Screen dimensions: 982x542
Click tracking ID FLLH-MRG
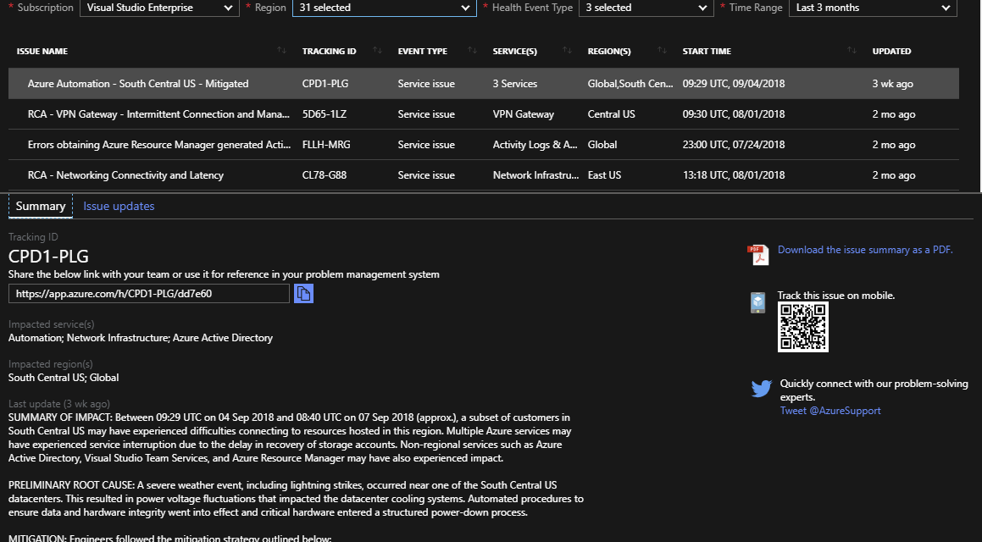click(326, 145)
